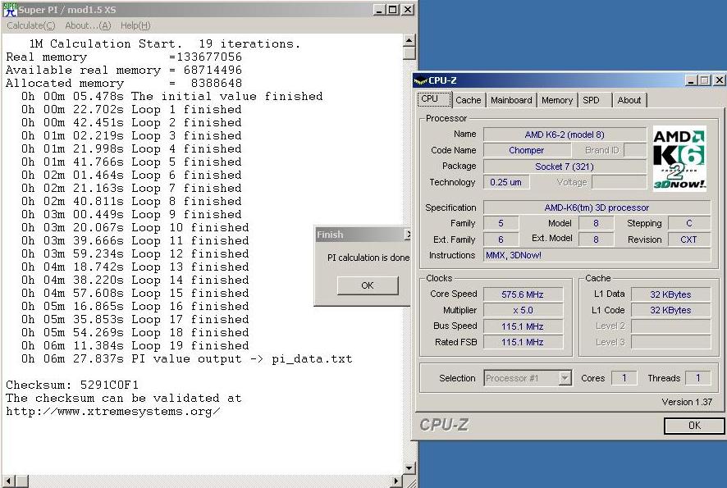Click Super PI vertical scrollbar up arrow
Screen dimensions: 727x488
[409, 40]
